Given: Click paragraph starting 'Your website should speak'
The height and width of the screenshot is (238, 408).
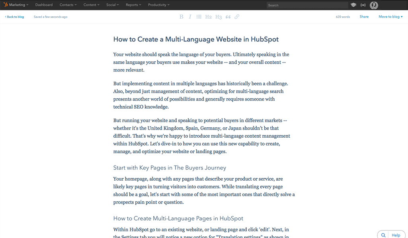Looking at the screenshot, I should (x=201, y=62).
